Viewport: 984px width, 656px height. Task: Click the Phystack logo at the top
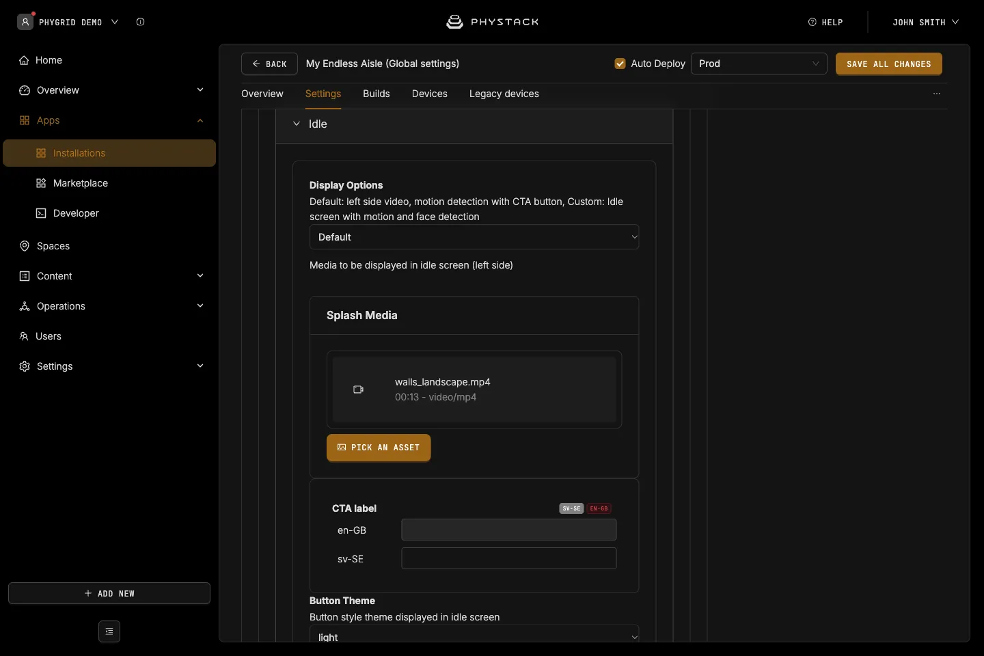click(492, 22)
